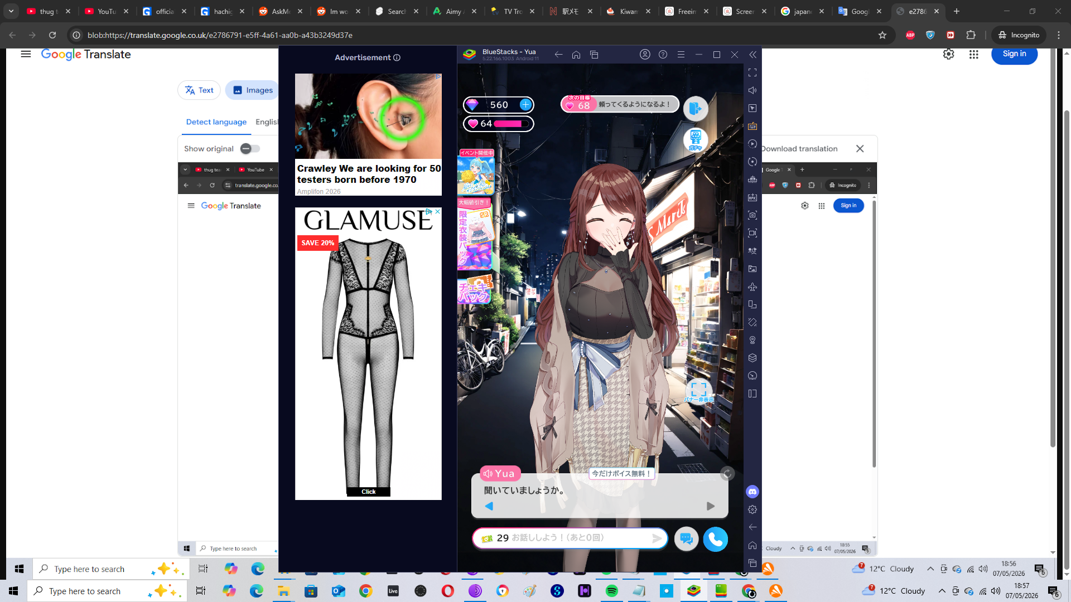Tap the voice speaker icon beside Yua
The width and height of the screenshot is (1071, 602).
pos(488,474)
